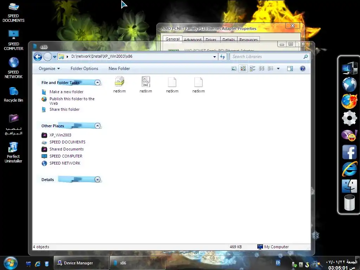Viewport: 360px width, 270px height.
Task: Click Make a new folder link
Action: [66, 92]
